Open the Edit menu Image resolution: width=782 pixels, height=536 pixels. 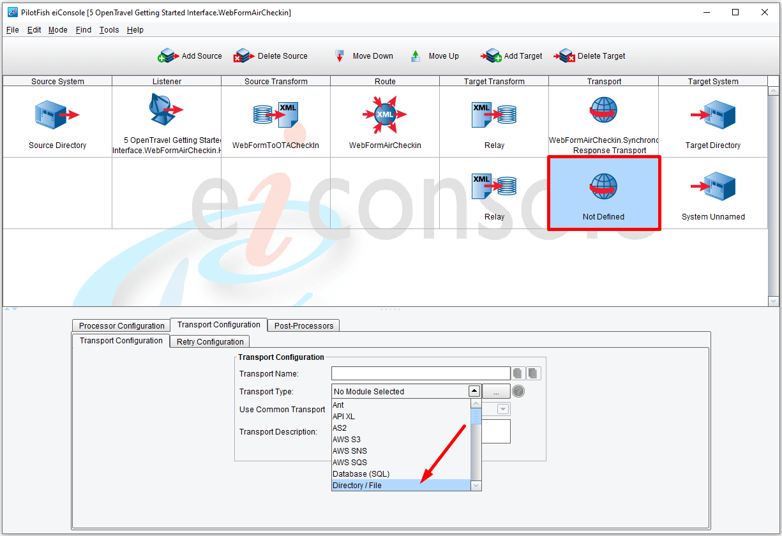(34, 30)
